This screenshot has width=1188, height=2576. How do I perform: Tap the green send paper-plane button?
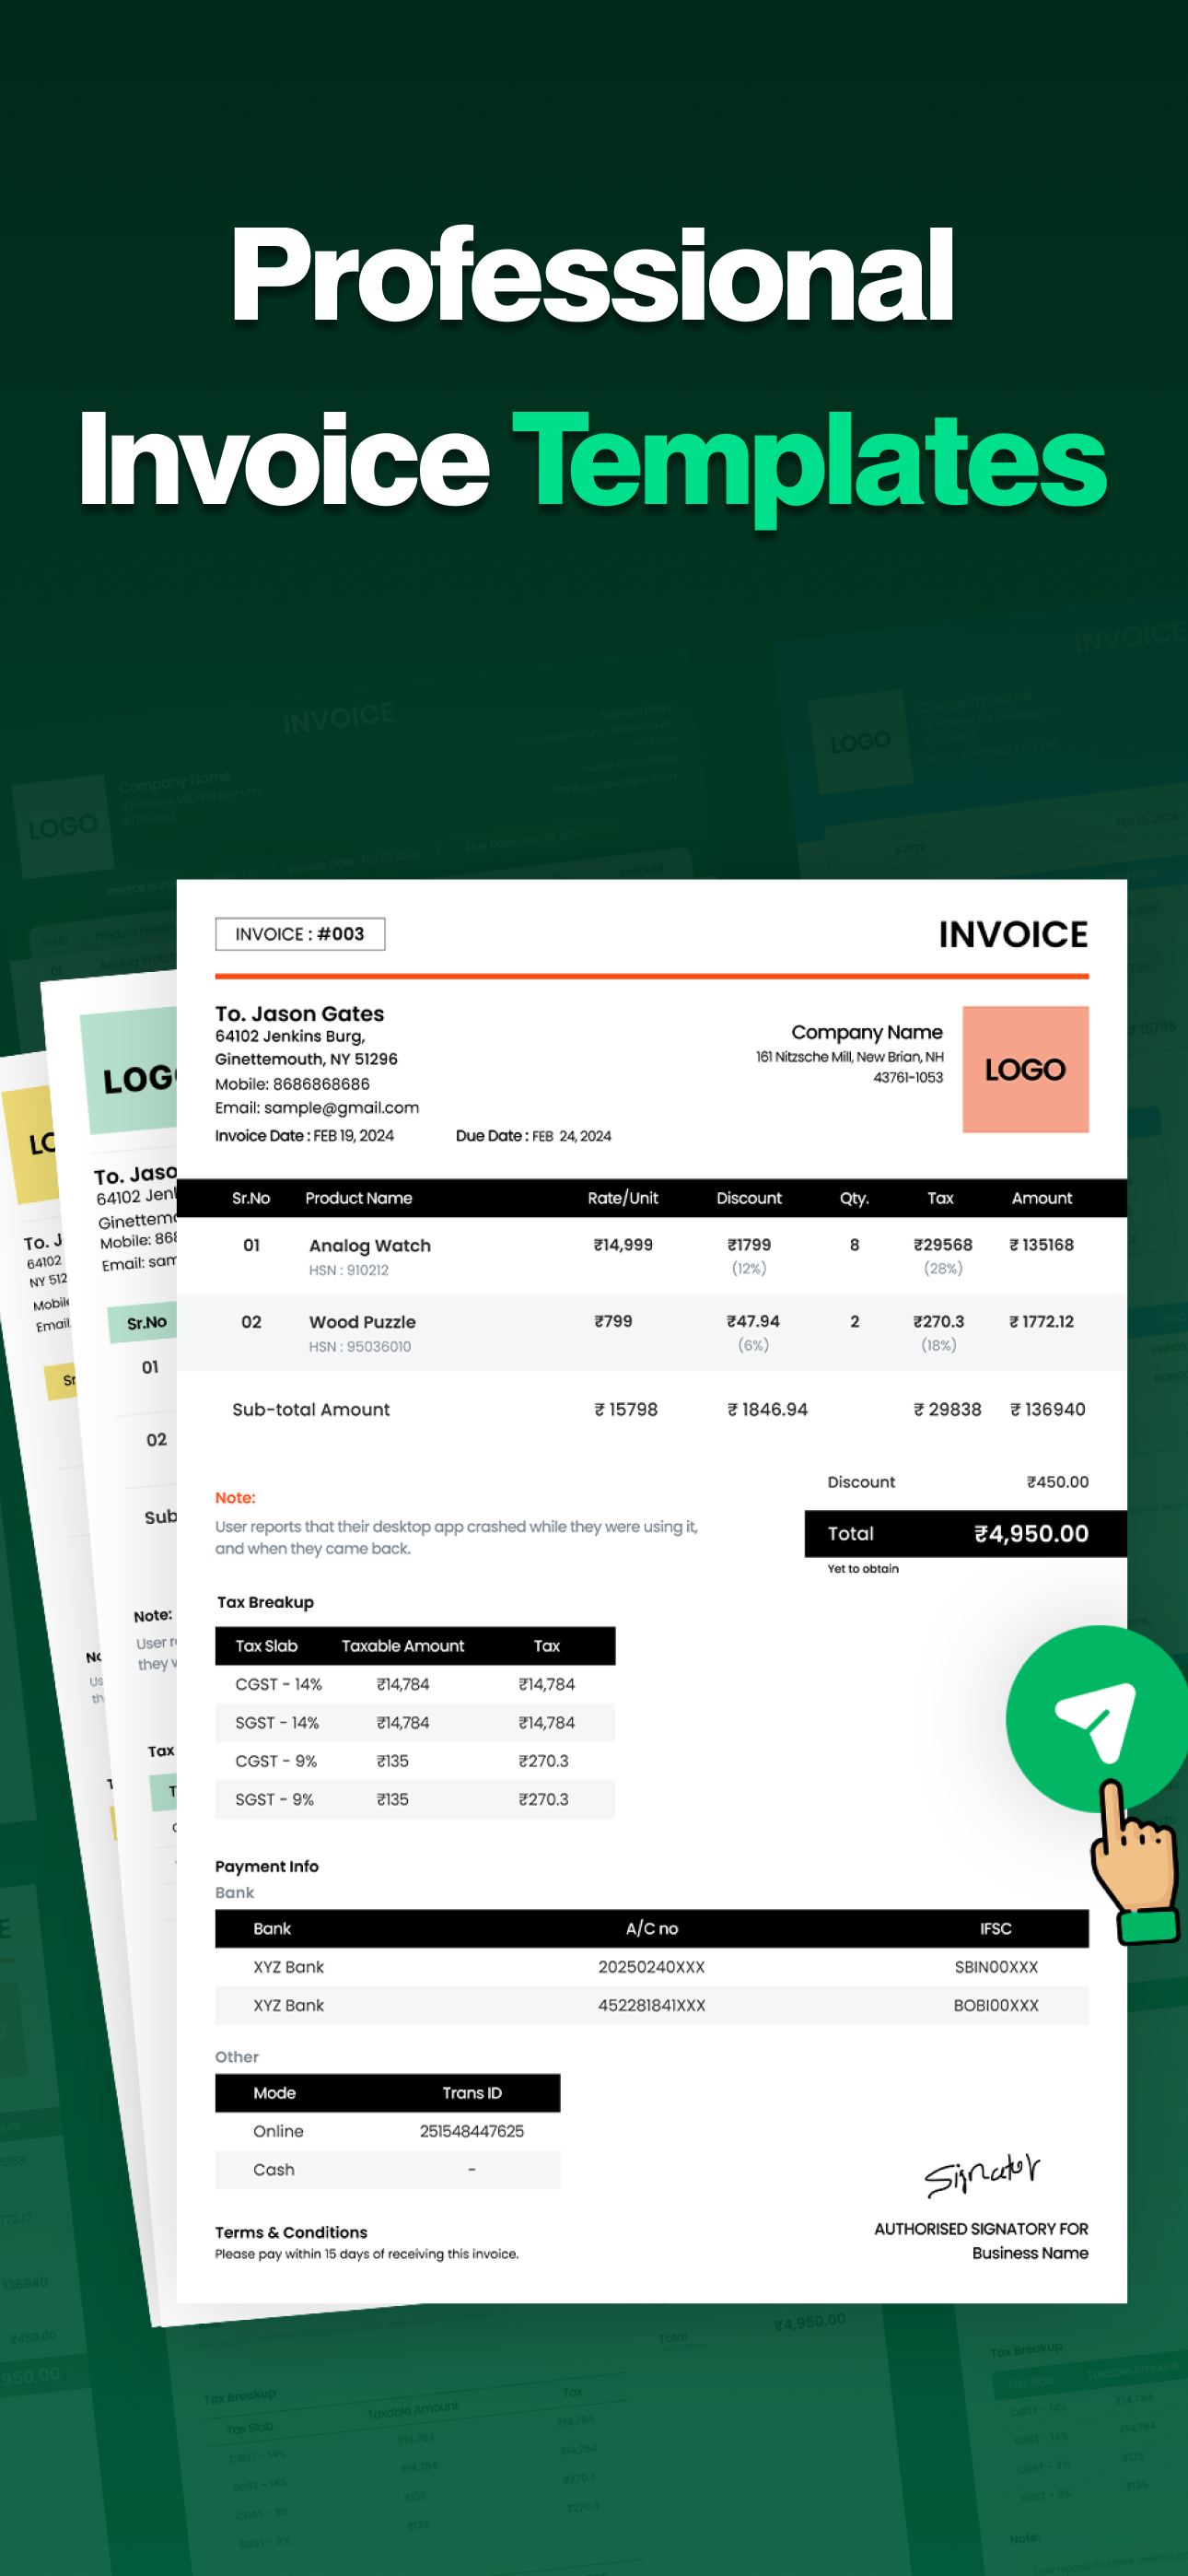pos(1096,1718)
